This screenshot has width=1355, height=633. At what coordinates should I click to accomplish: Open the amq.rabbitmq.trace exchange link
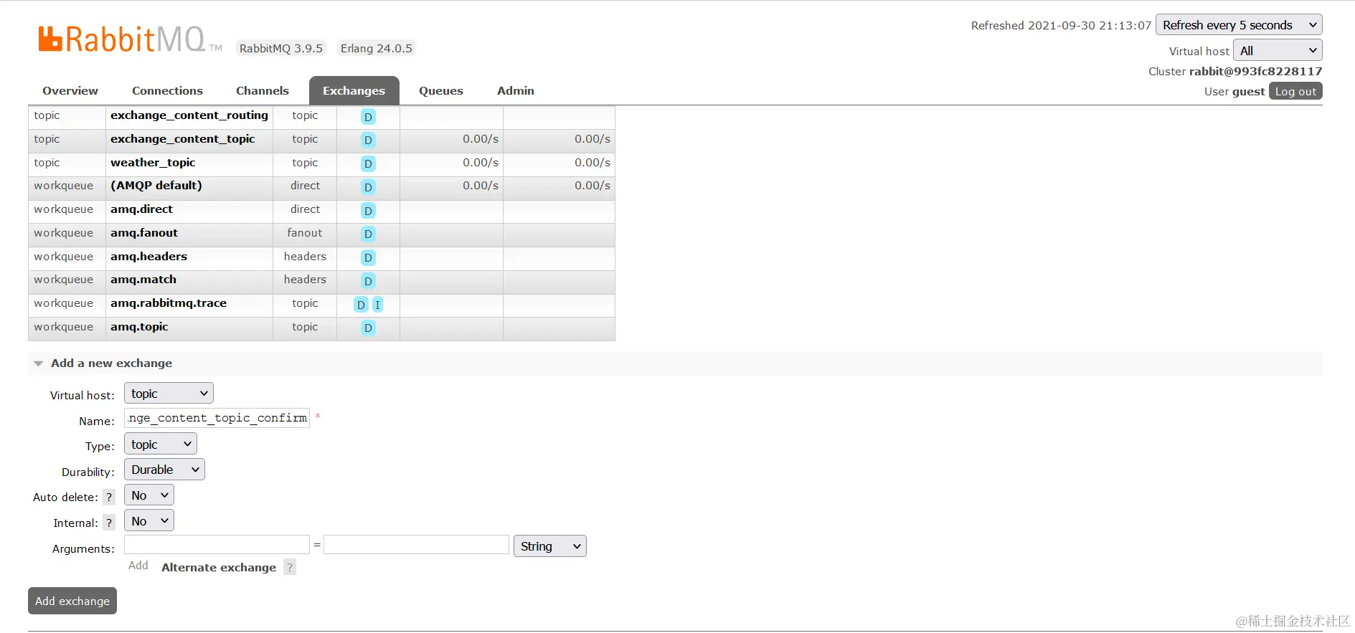(x=169, y=303)
